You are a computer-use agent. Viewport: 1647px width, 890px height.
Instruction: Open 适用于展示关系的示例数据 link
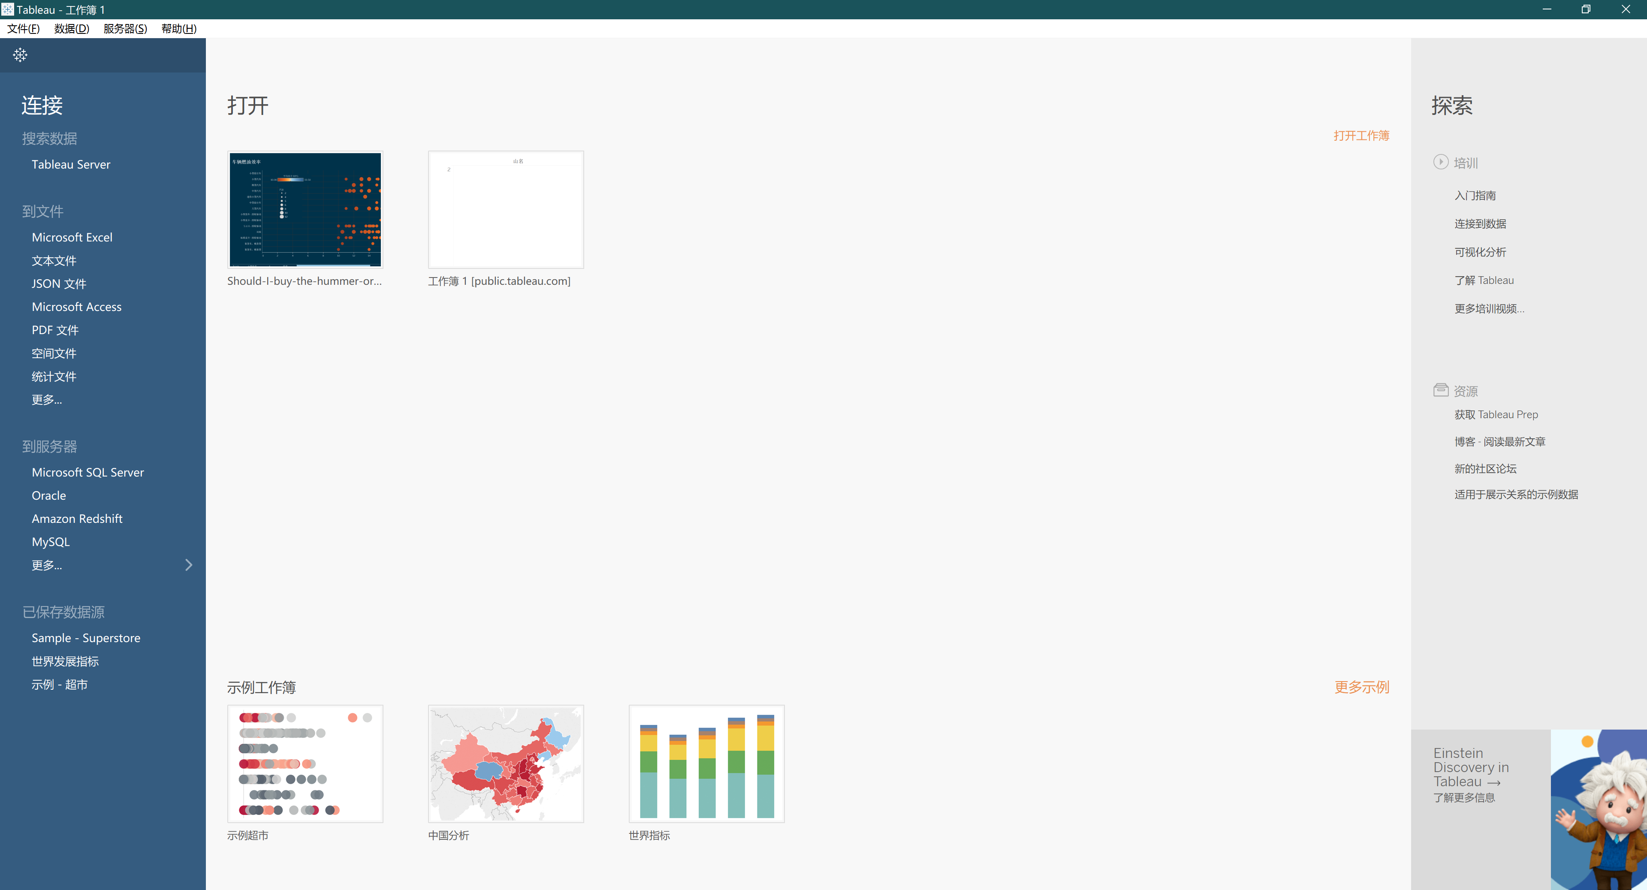pos(1516,494)
